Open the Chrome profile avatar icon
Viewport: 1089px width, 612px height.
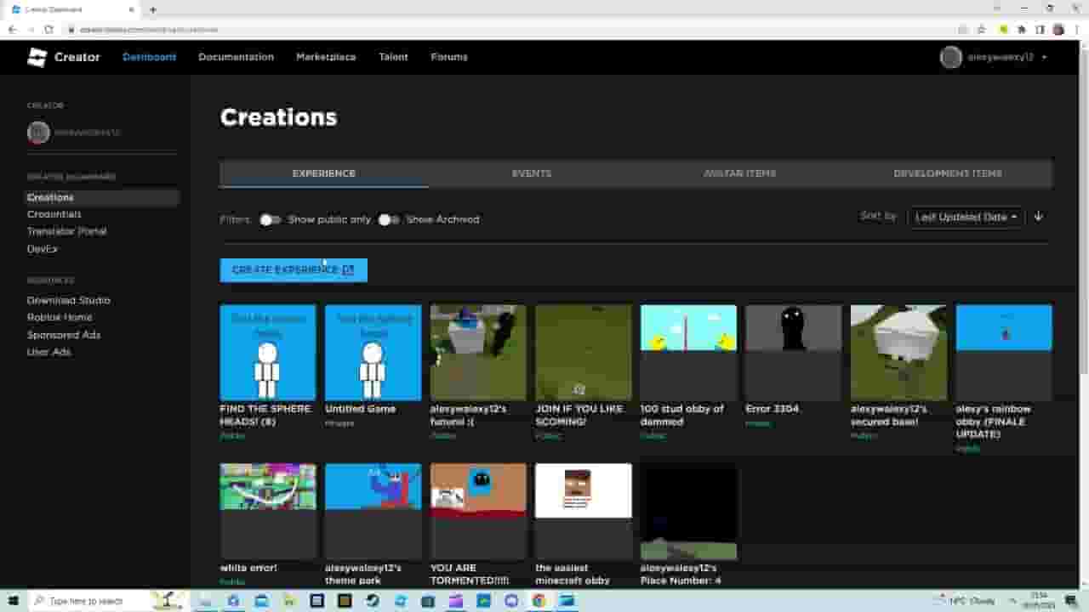point(1058,29)
